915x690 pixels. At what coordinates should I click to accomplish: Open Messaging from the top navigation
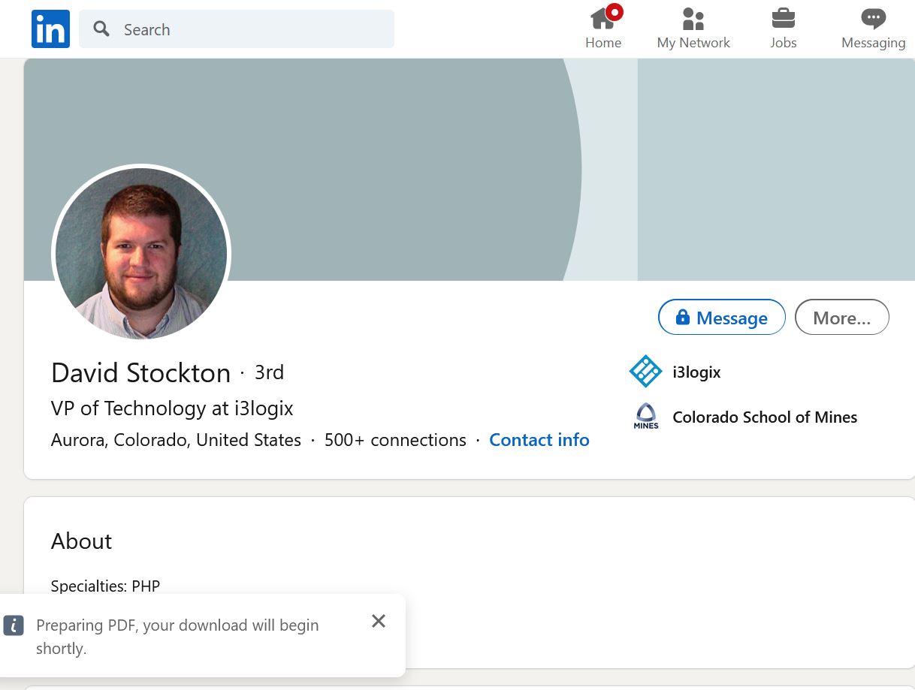click(873, 29)
